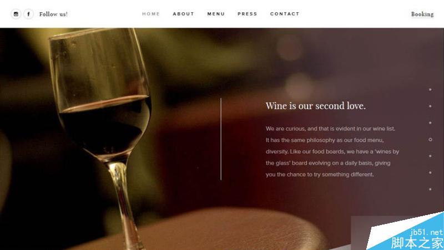
Task: Select the fifth slide pagination dot
Action: [x=430, y=156]
